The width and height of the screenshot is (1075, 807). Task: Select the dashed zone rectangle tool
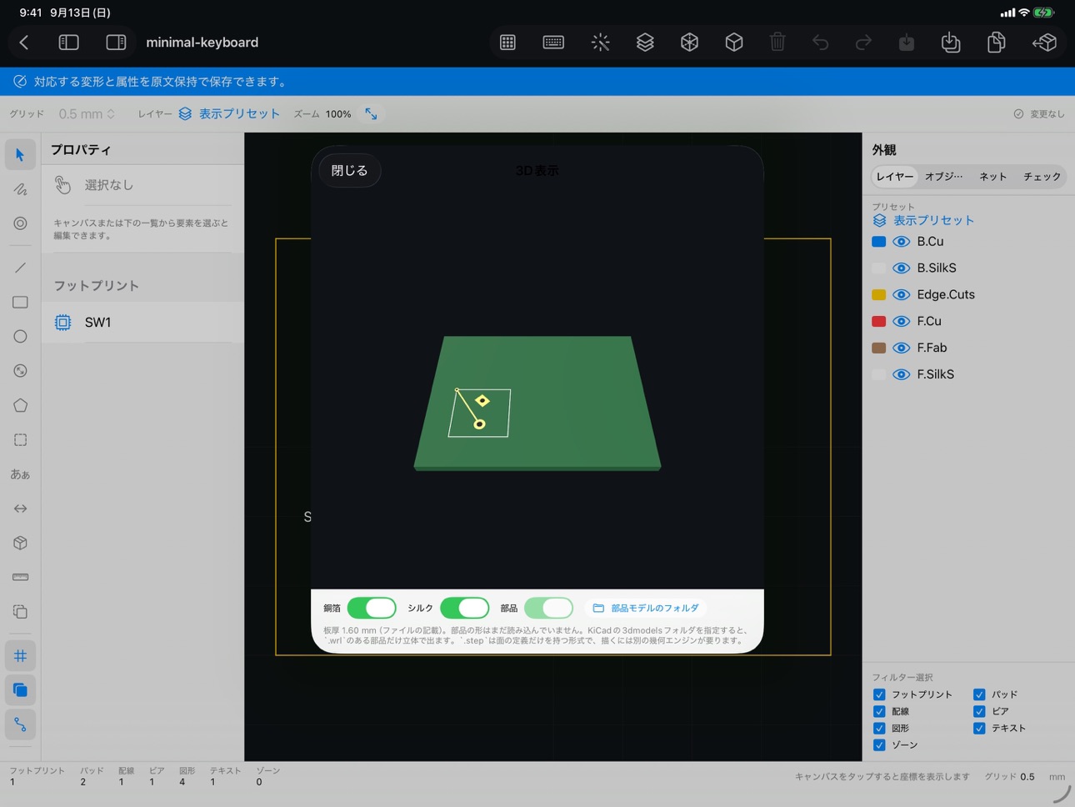point(20,439)
